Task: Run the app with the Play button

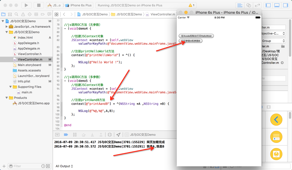Action: (x=26, y=5)
